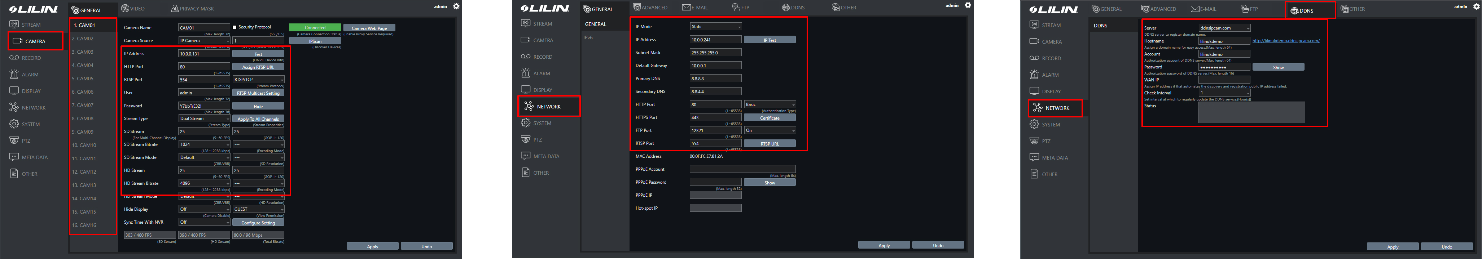Click the Apply To All Channels button

click(x=258, y=119)
